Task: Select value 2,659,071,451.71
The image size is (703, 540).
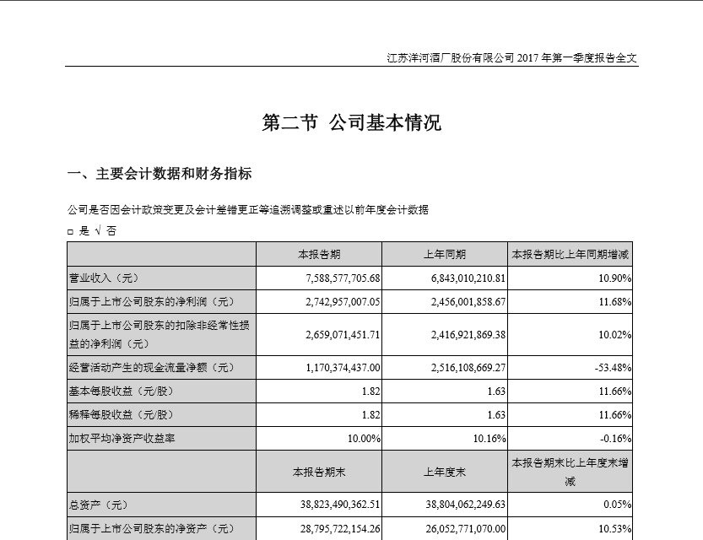Action: pyautogui.click(x=343, y=335)
